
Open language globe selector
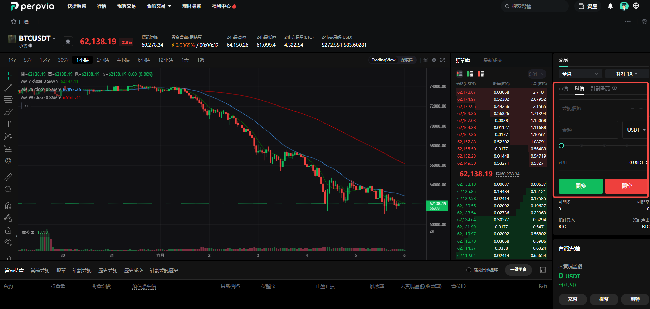point(636,6)
